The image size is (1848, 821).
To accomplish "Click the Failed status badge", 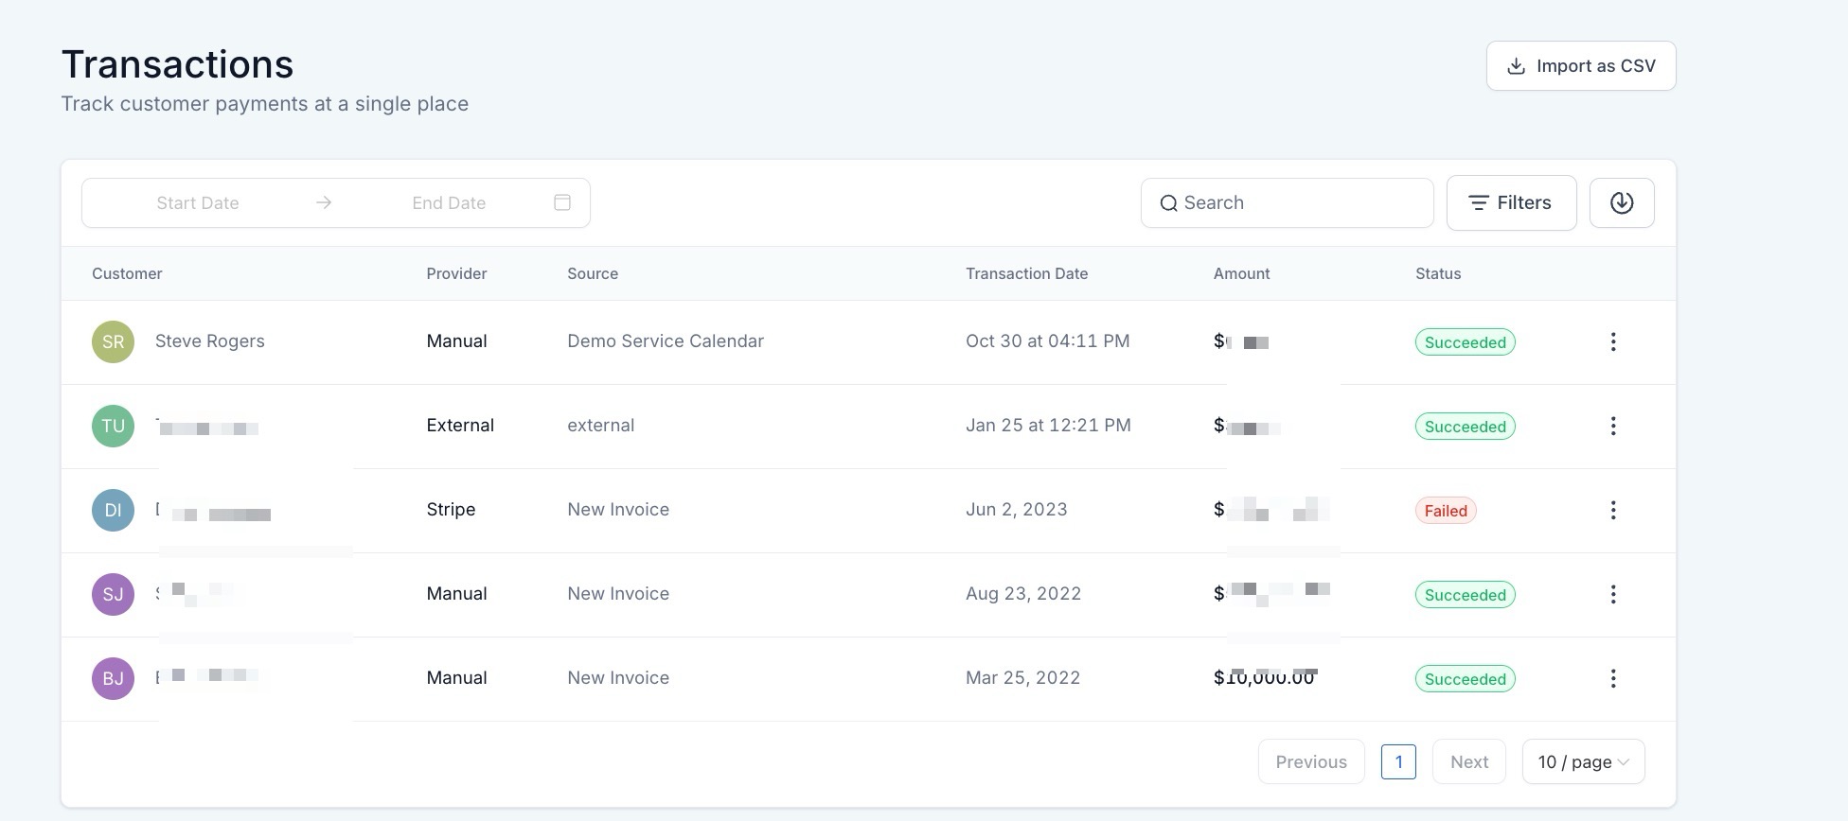I will pyautogui.click(x=1445, y=511).
